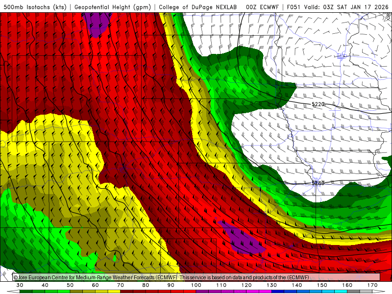Click the 5220 height contour label
The image size is (392, 294).
pyautogui.click(x=318, y=104)
